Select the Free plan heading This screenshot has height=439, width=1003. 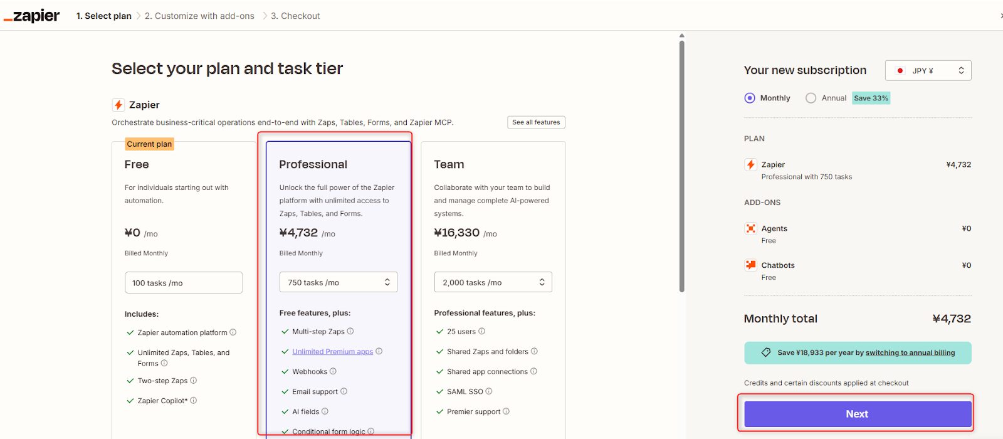coord(137,164)
